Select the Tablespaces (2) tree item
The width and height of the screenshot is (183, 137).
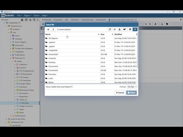(x=17, y=122)
